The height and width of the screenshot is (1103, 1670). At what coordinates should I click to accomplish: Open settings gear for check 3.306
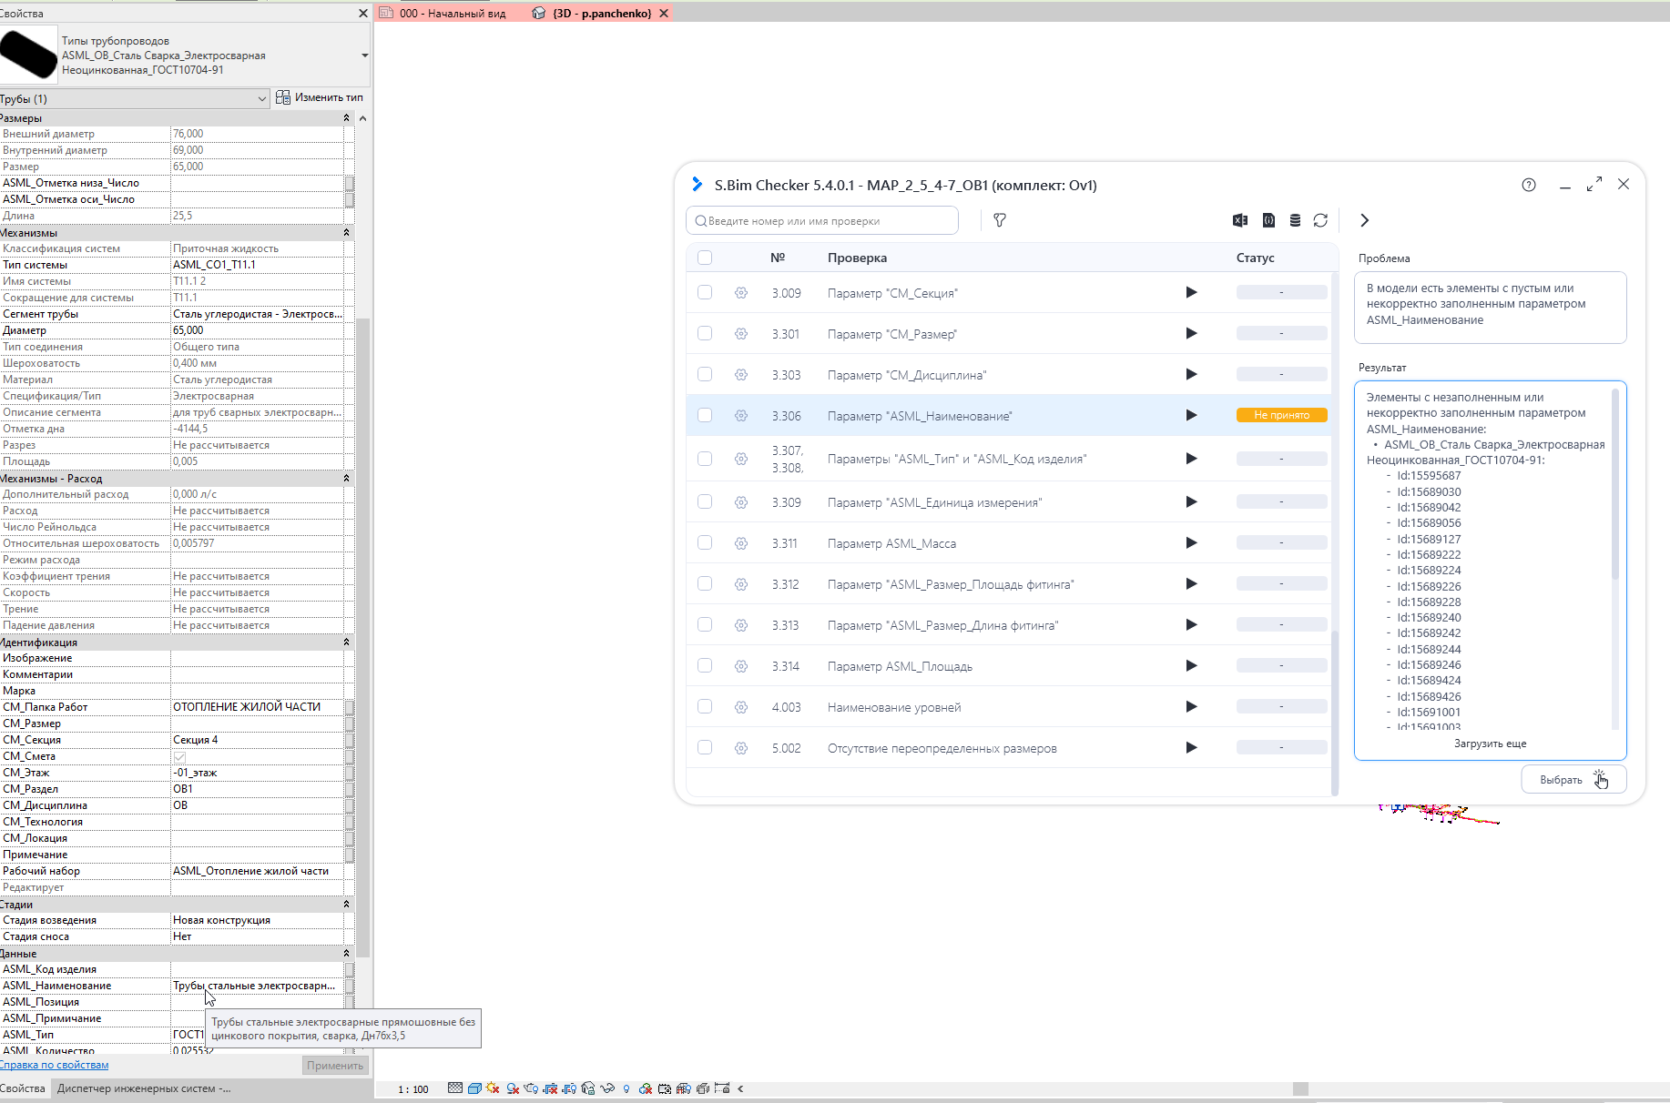(741, 416)
